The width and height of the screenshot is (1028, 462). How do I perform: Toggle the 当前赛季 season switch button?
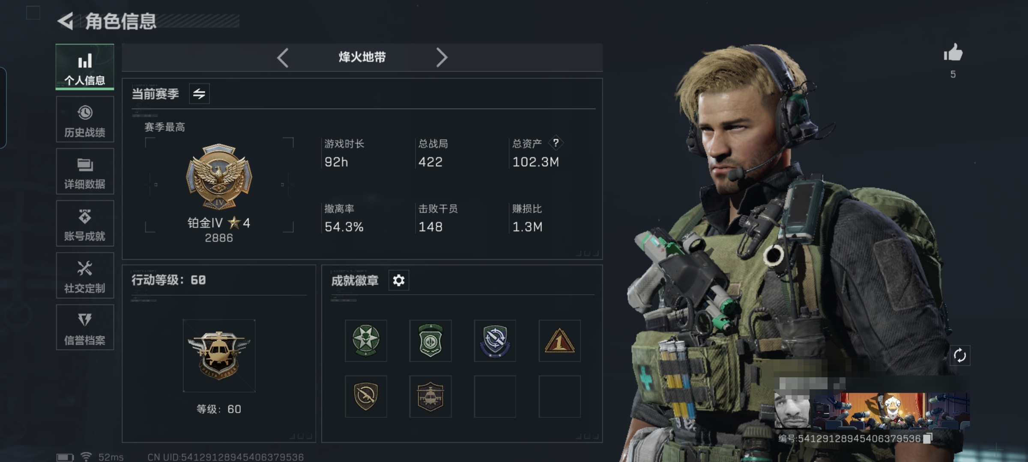coord(199,94)
